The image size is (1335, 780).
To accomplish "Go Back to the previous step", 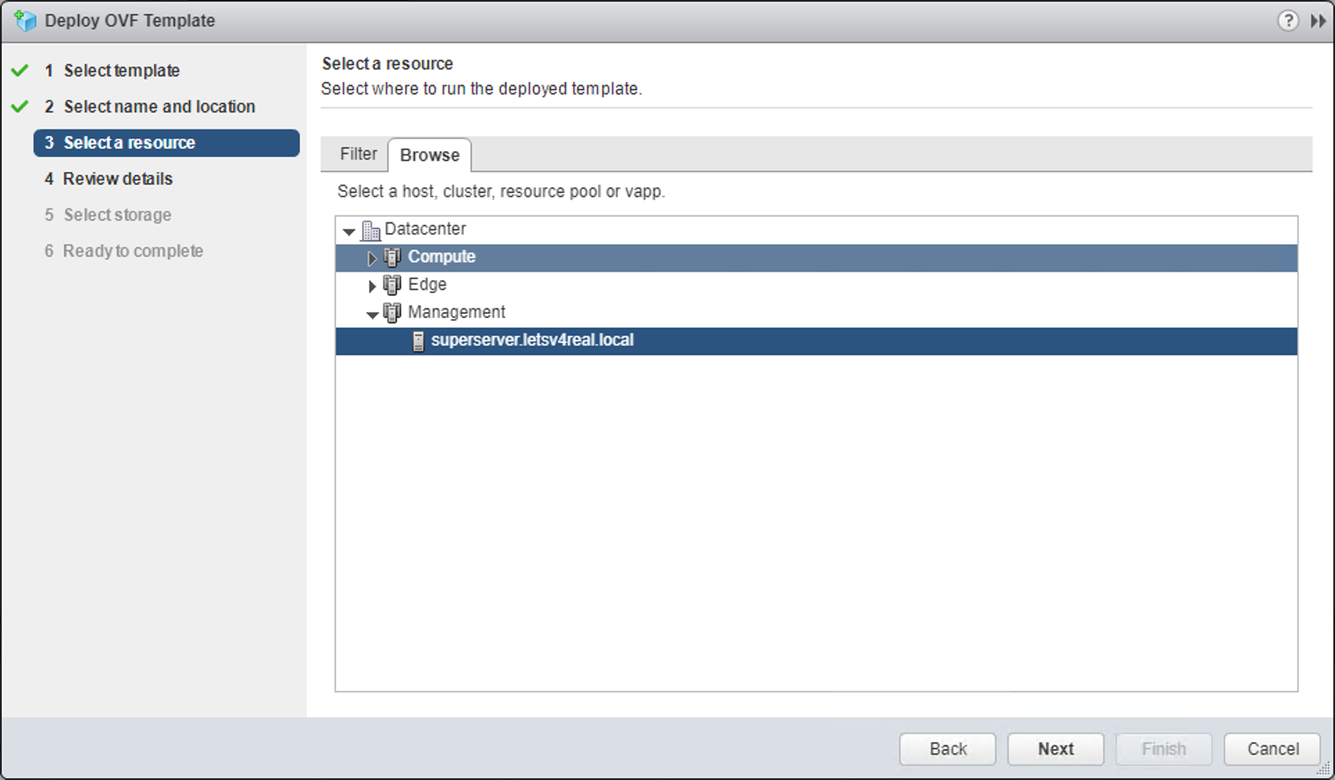I will coord(947,749).
